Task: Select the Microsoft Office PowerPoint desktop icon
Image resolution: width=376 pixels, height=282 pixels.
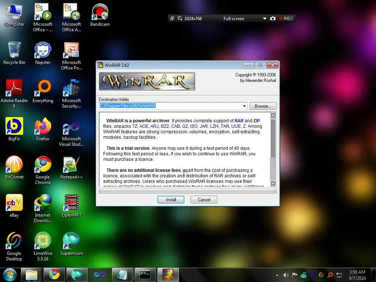Action: tap(71, 56)
